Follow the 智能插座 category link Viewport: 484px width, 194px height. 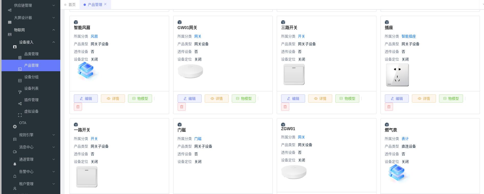(x=409, y=36)
